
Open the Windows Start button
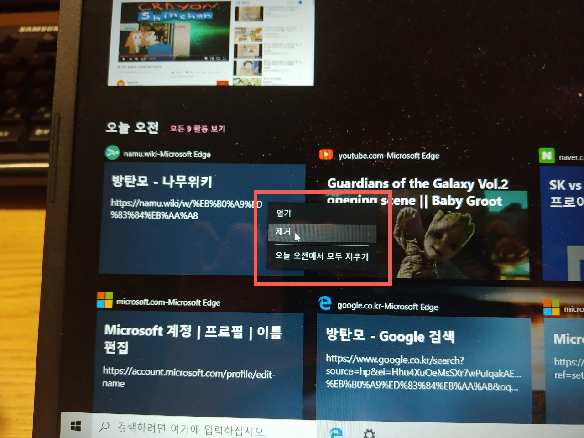(x=76, y=426)
